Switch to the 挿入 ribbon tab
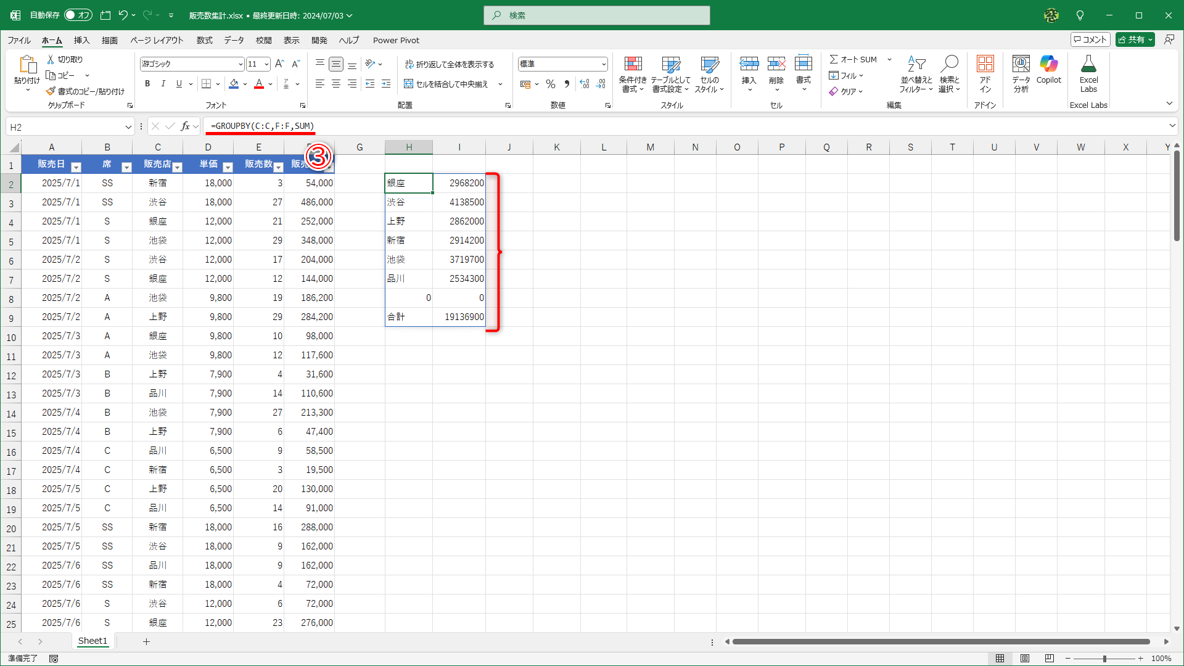The height and width of the screenshot is (666, 1184). point(81,40)
